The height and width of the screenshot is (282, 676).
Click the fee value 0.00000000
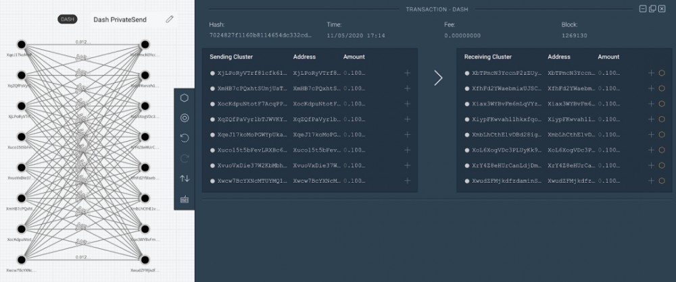pyautogui.click(x=462, y=35)
